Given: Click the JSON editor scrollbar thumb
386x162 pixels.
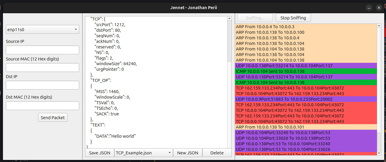Looking at the screenshot, I should tap(229, 41).
